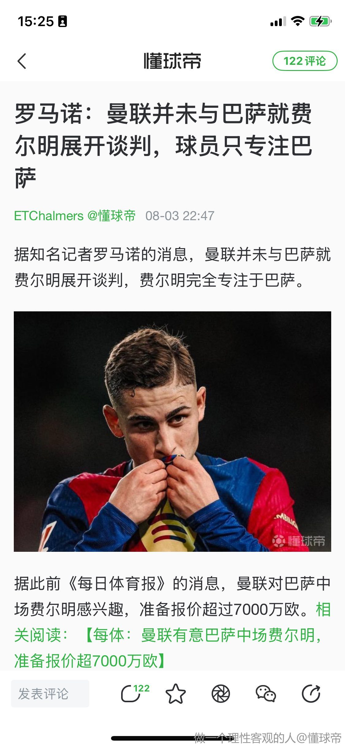Tap the cellular signal bars icon
The height and width of the screenshot is (748, 345).
click(278, 21)
